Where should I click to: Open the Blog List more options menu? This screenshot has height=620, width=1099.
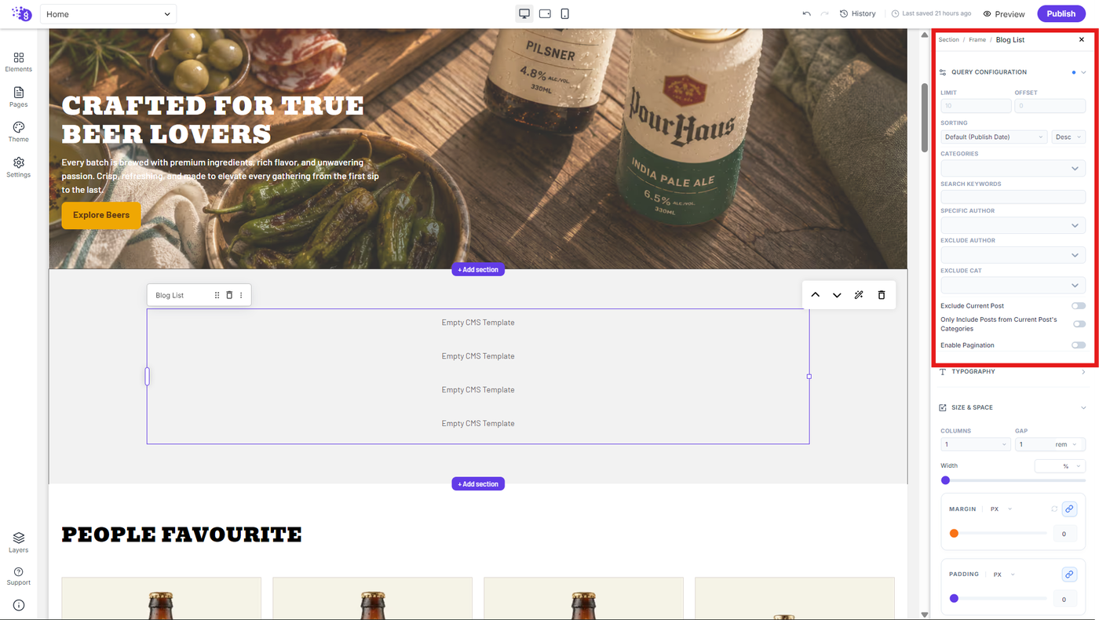[x=241, y=295]
